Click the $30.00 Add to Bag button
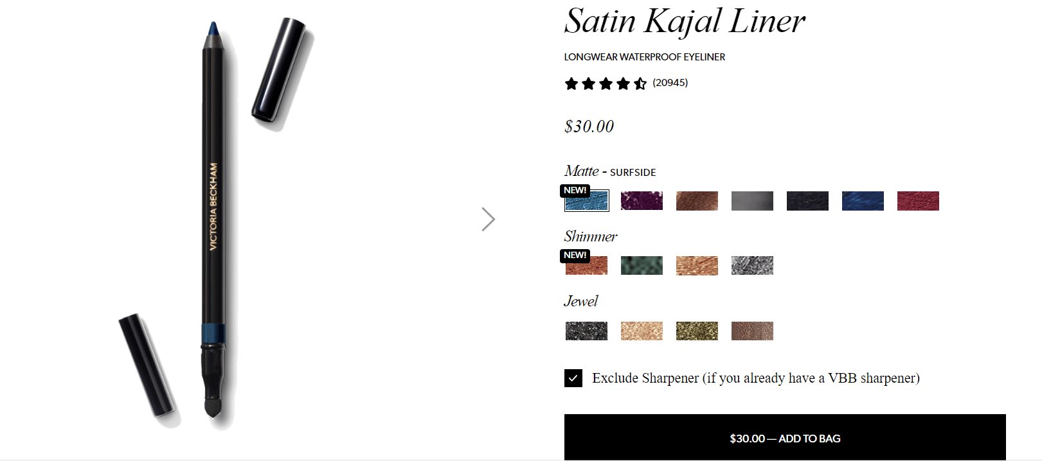This screenshot has width=1042, height=461. 785,438
